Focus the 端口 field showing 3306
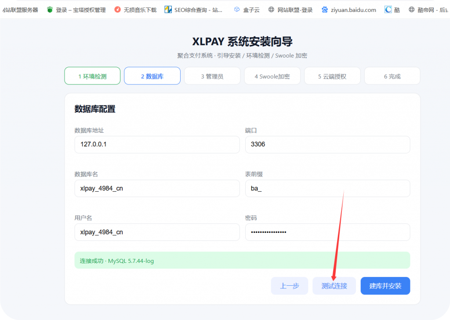 coord(327,144)
